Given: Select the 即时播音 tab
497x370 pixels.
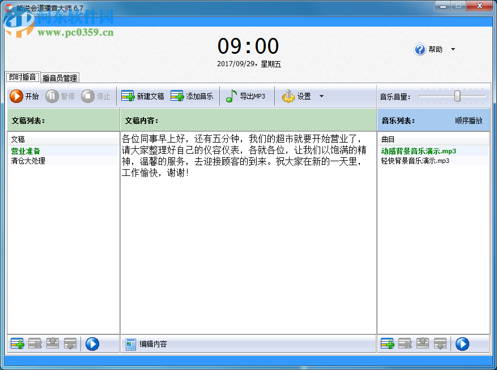Looking at the screenshot, I should coord(22,78).
